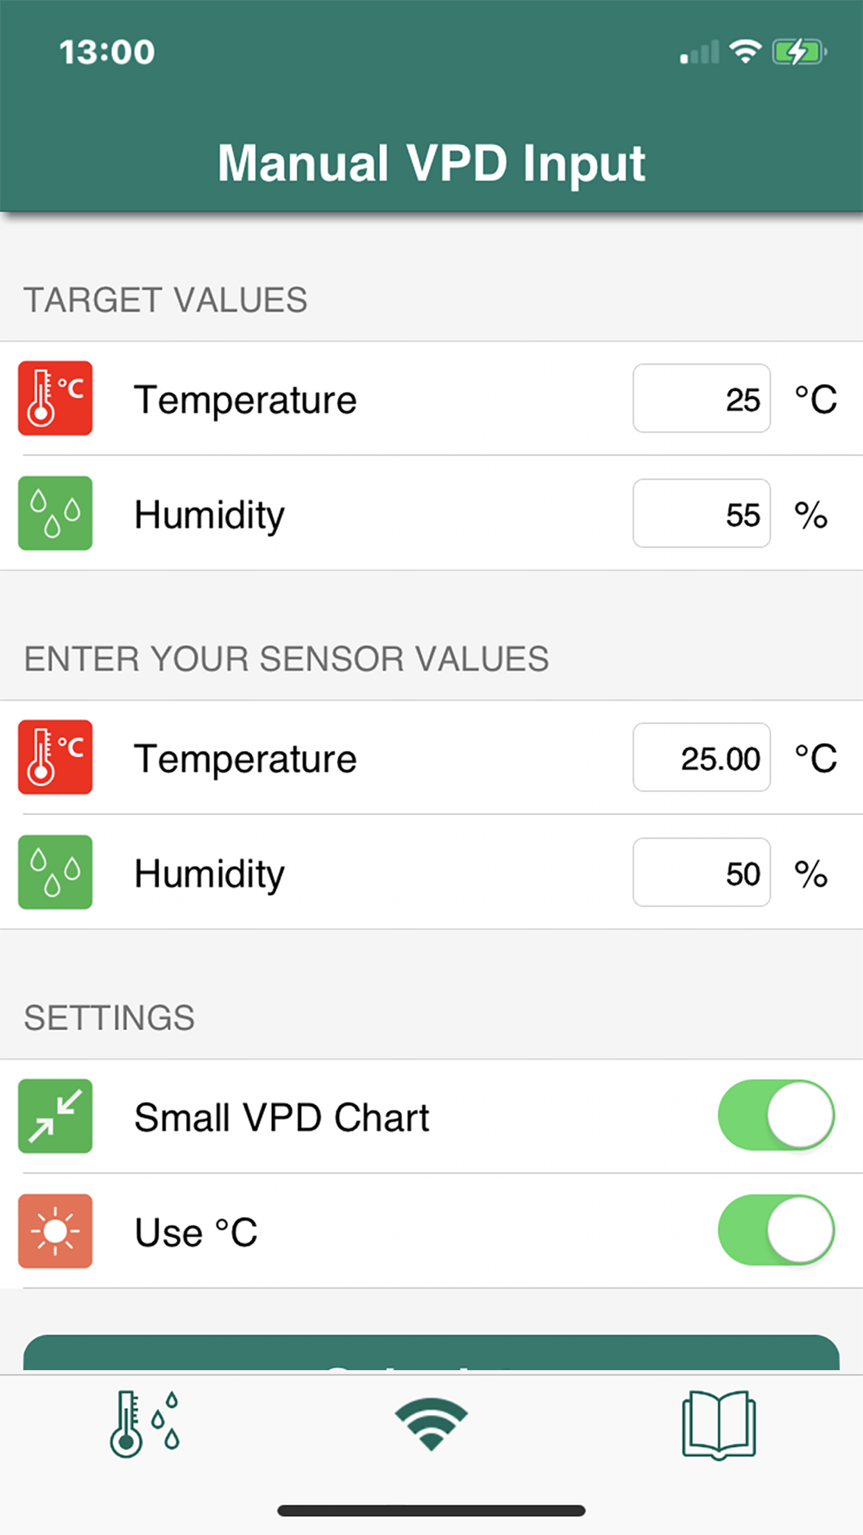Edit the sensor Humidity field showing 50
This screenshot has width=863, height=1535.
tap(702, 872)
